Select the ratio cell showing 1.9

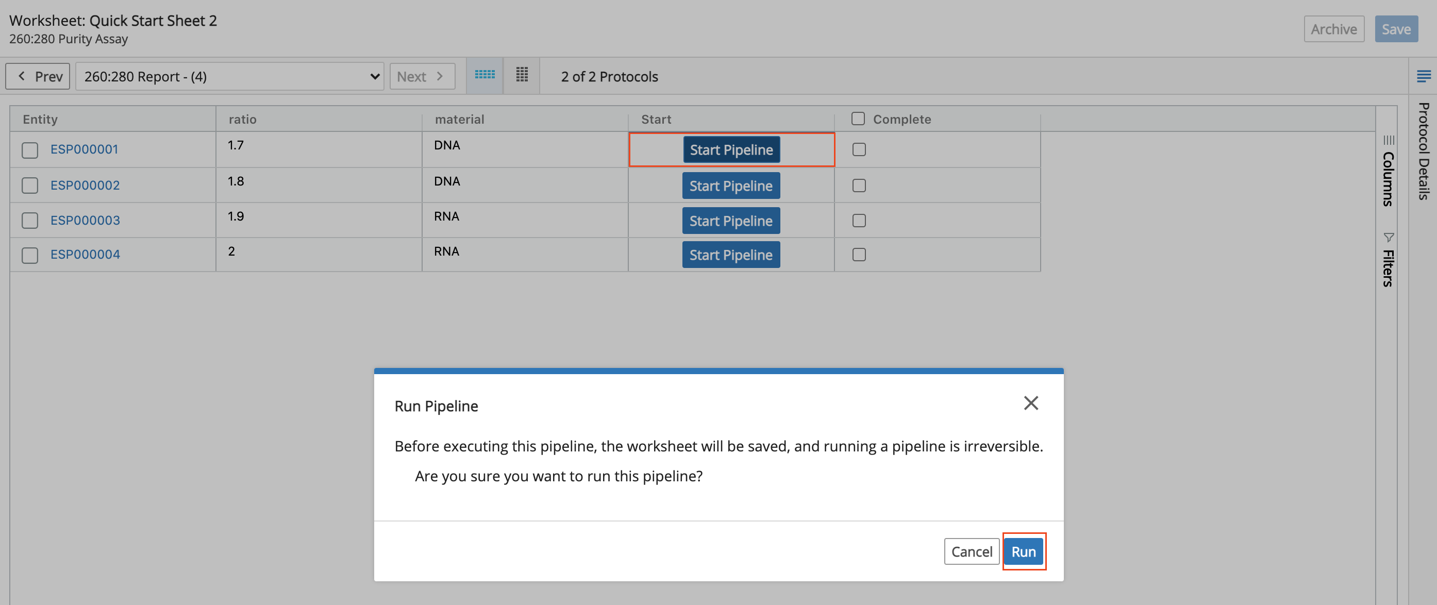tap(319, 221)
